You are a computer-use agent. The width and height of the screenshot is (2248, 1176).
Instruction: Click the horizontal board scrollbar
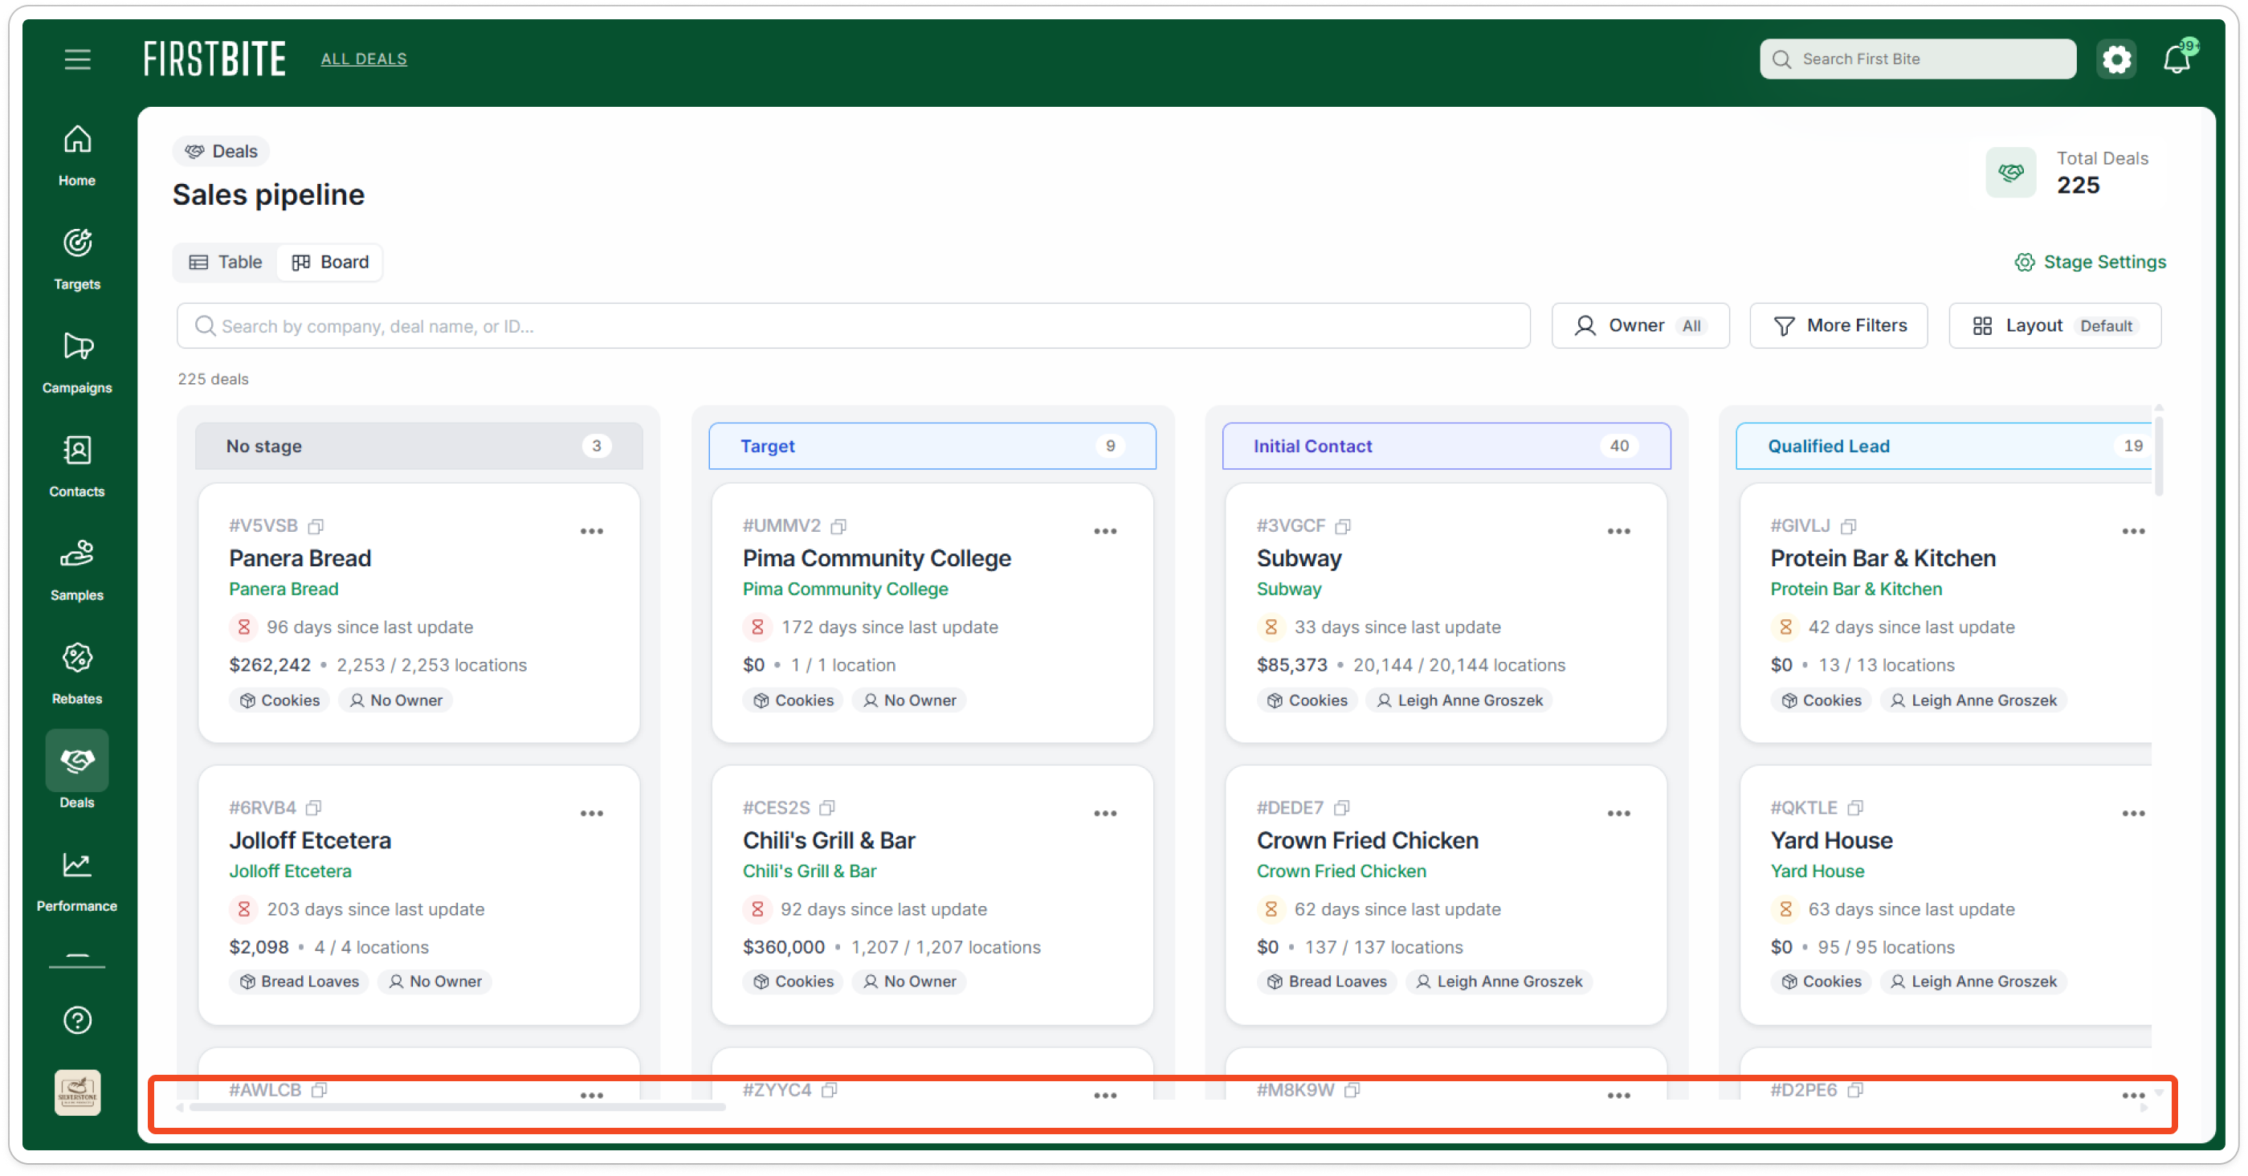point(458,1107)
